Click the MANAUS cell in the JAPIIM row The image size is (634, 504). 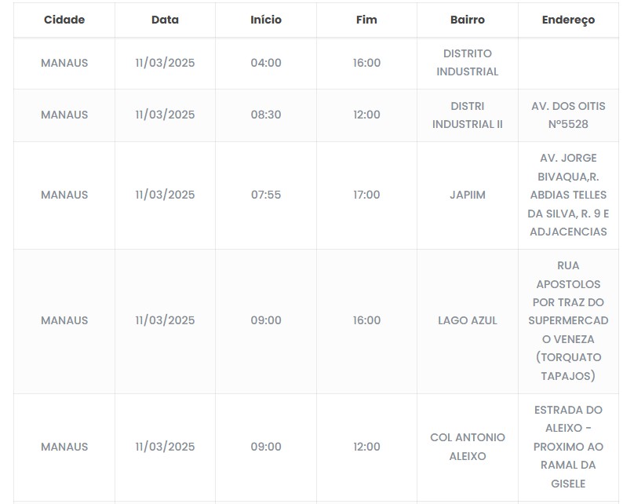point(64,195)
